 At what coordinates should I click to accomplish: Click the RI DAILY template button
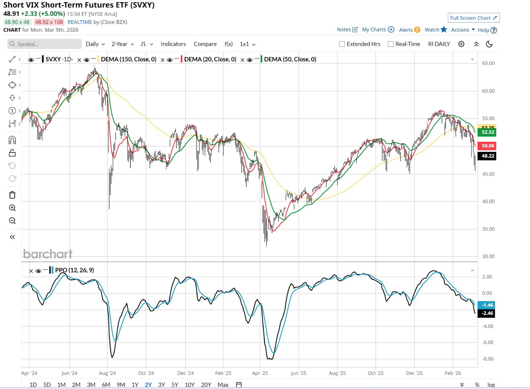[x=439, y=44]
